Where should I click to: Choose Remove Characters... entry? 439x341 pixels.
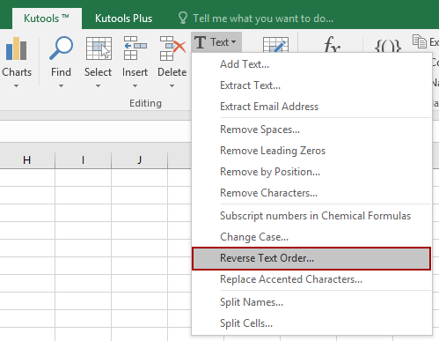[311, 193]
